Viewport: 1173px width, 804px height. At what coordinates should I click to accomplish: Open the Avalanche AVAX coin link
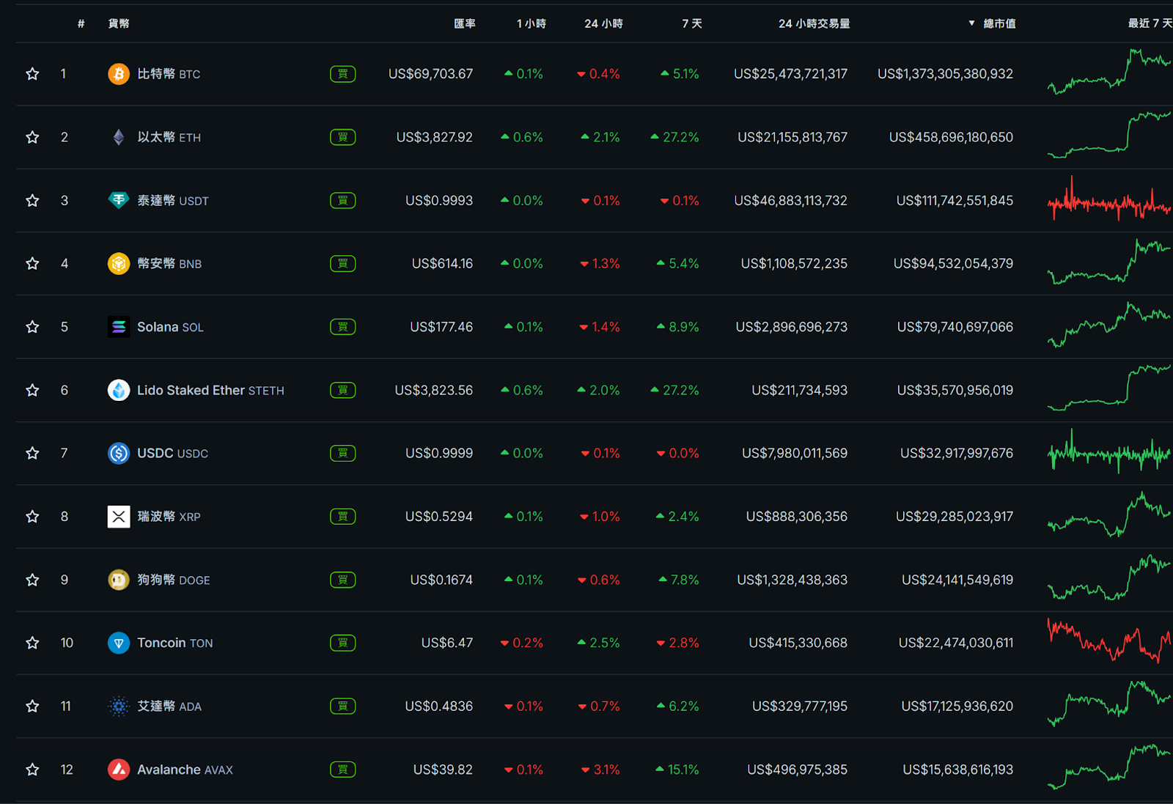pyautogui.click(x=185, y=770)
